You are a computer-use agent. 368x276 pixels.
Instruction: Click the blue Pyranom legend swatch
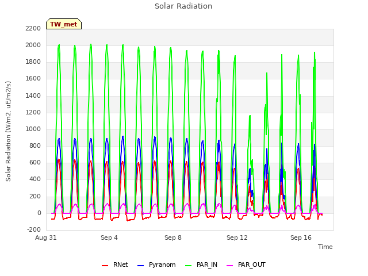tap(140, 266)
